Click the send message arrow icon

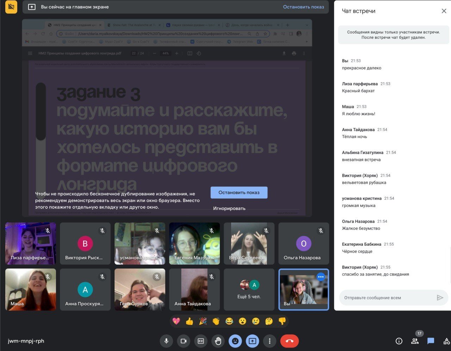pyautogui.click(x=440, y=298)
